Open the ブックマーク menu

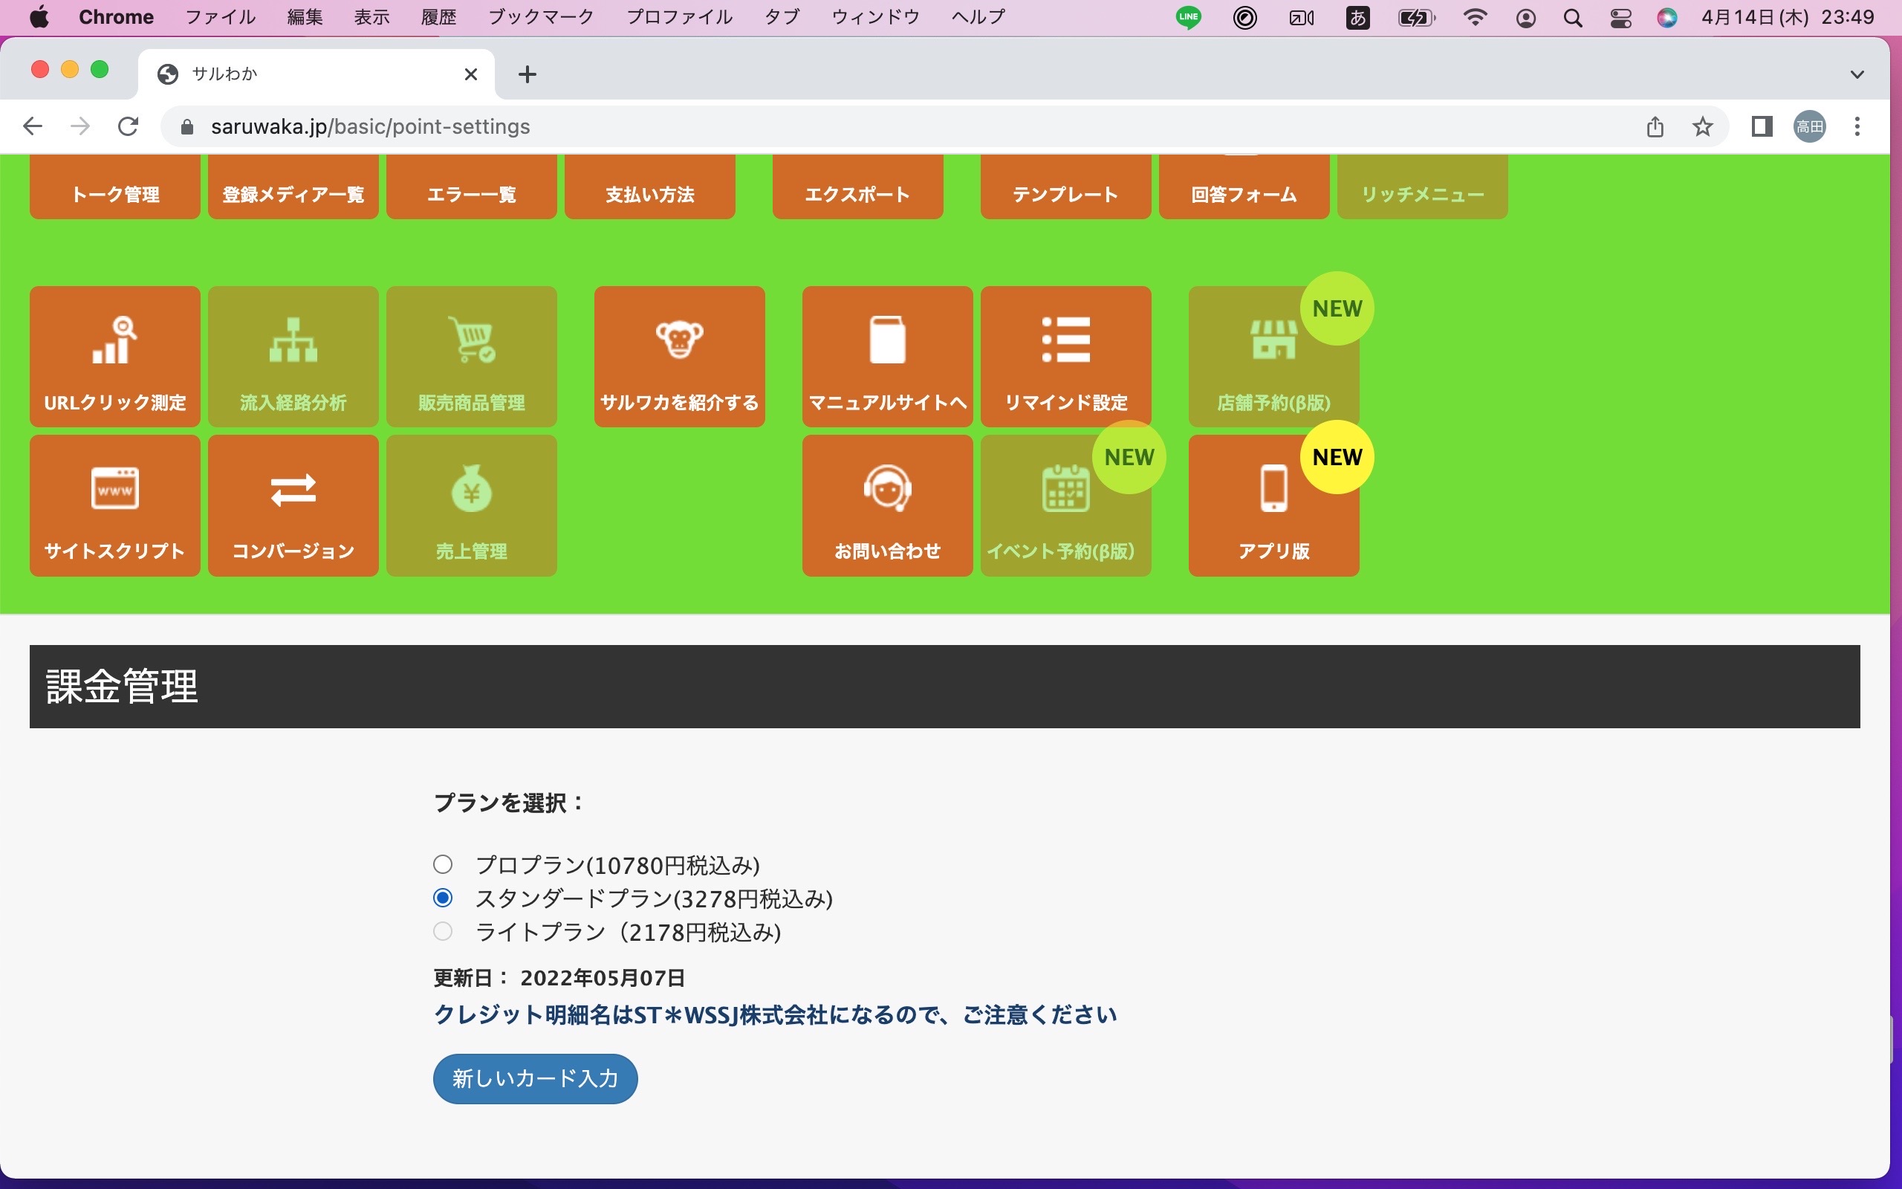pos(541,17)
